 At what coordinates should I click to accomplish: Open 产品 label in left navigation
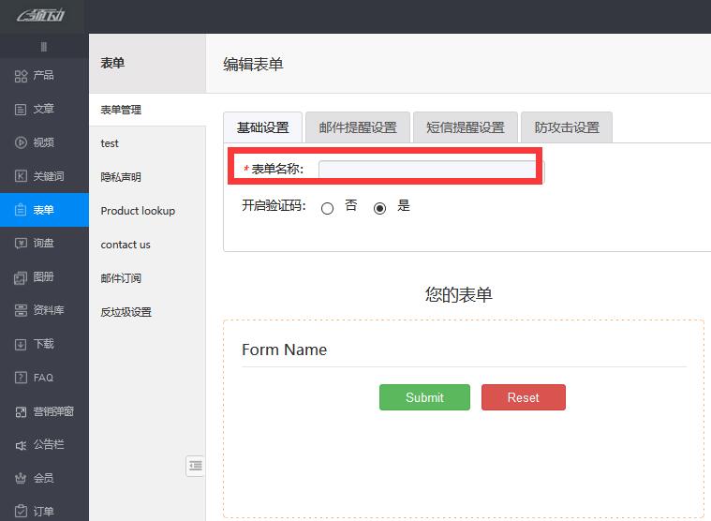(43, 75)
